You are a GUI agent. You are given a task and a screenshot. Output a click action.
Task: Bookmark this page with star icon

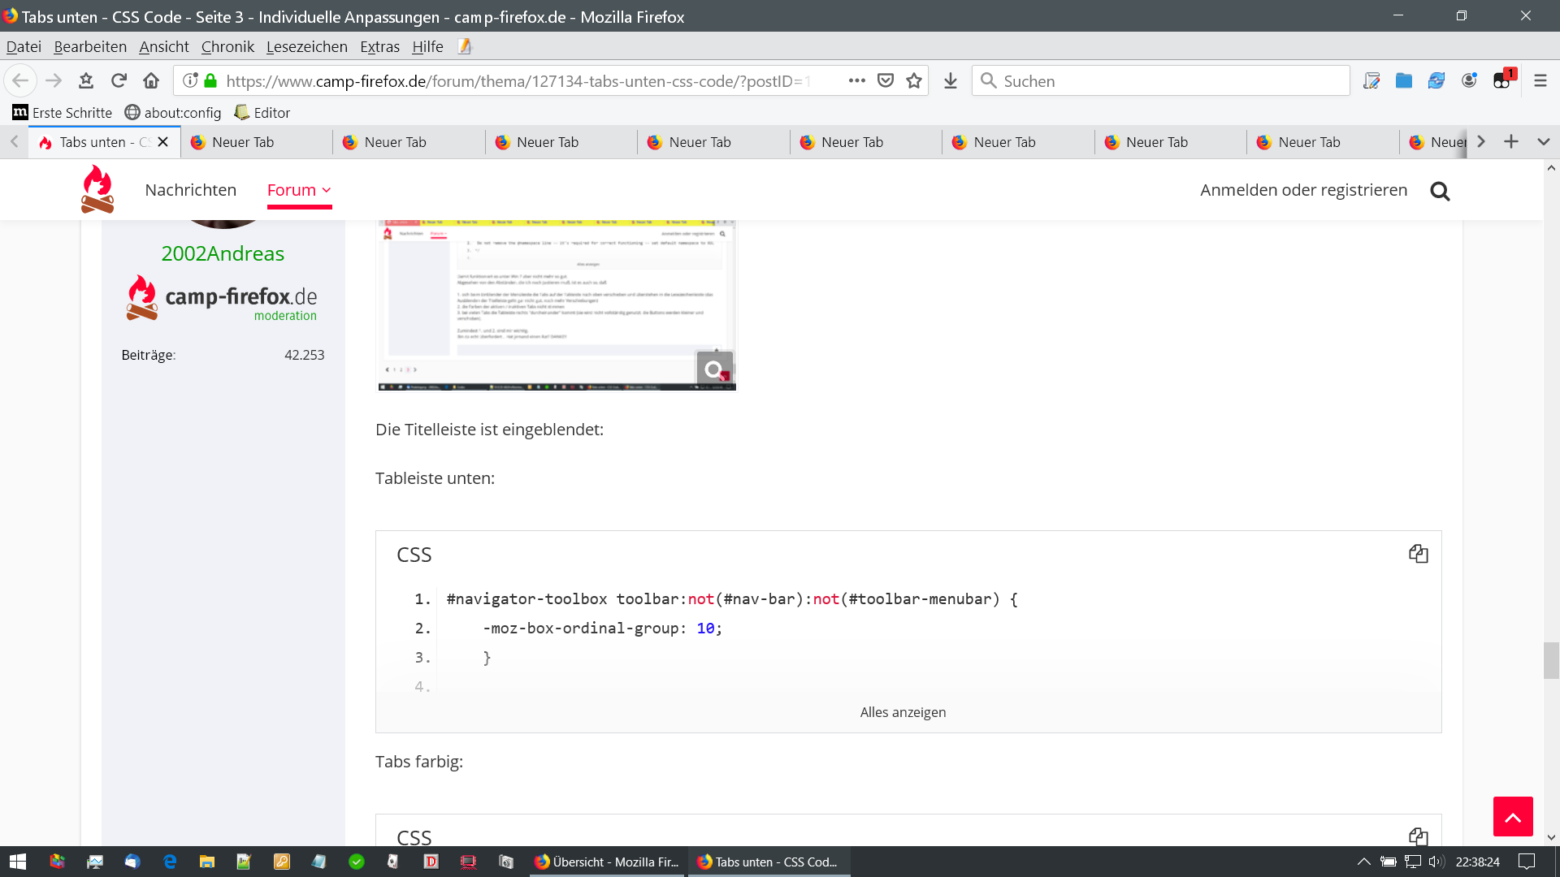914,80
